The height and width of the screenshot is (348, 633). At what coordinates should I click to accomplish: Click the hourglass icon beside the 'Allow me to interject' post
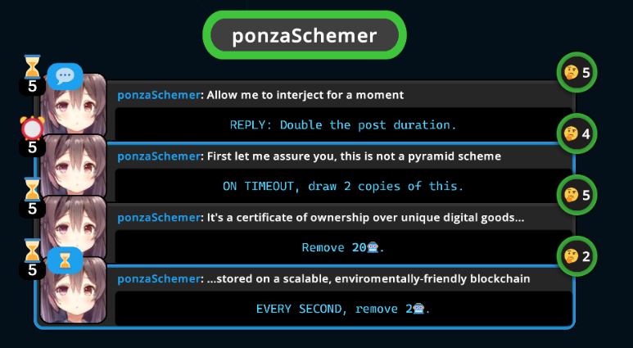tap(32, 65)
